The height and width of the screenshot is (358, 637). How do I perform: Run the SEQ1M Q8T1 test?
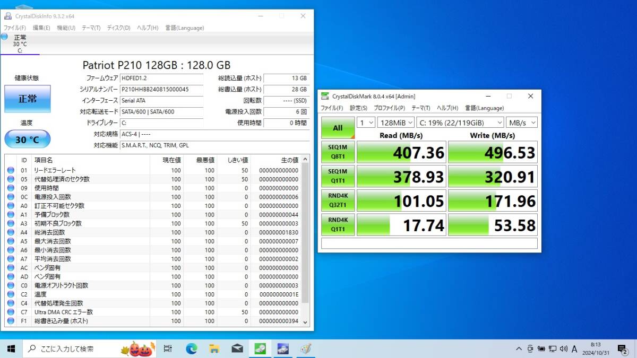click(x=338, y=152)
